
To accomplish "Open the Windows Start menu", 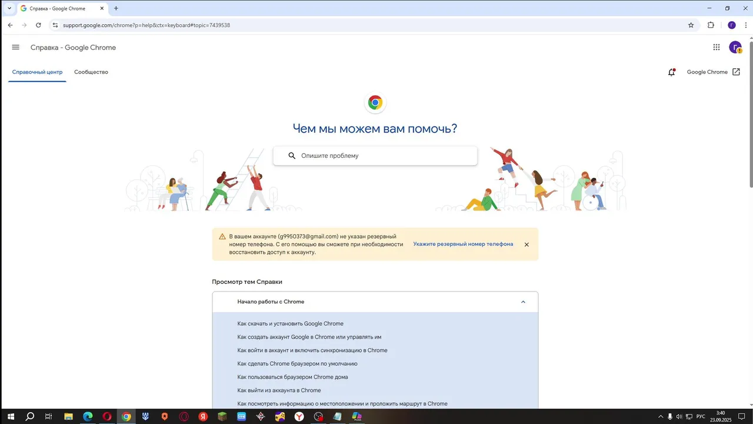I will tap(10, 416).
